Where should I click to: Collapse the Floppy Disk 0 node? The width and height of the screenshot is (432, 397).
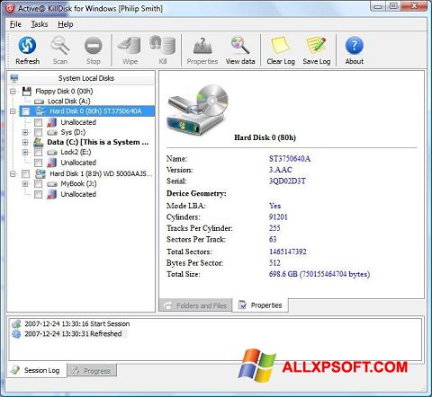point(13,91)
